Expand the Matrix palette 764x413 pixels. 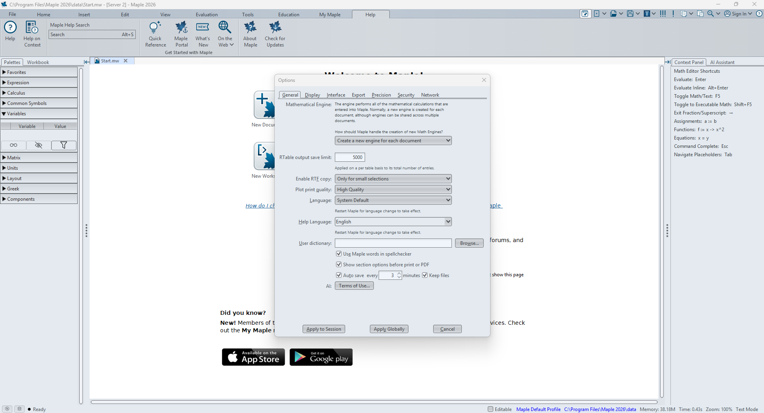pos(39,158)
